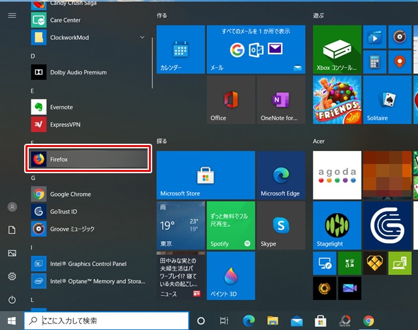
Task: Open Settings gear in the Start left rail
Action: click(x=12, y=276)
